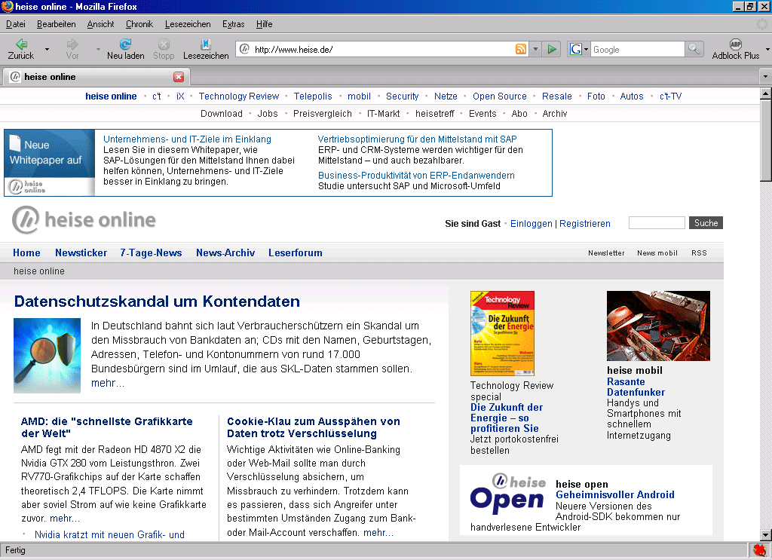Open the Zurück history dropdown arrow
This screenshot has width=772, height=560.
point(47,49)
